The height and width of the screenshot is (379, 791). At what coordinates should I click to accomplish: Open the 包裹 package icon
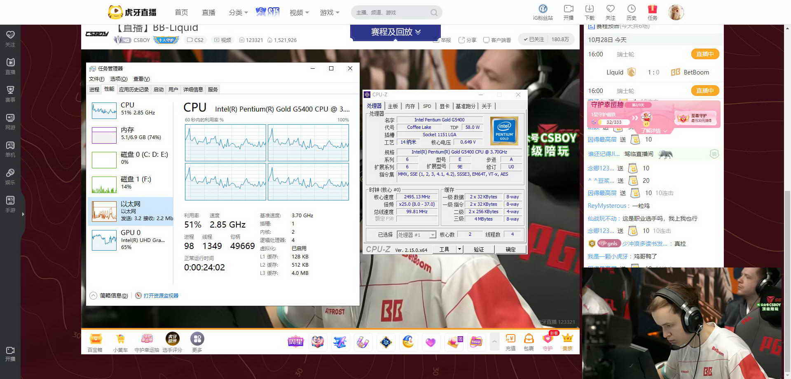point(529,340)
